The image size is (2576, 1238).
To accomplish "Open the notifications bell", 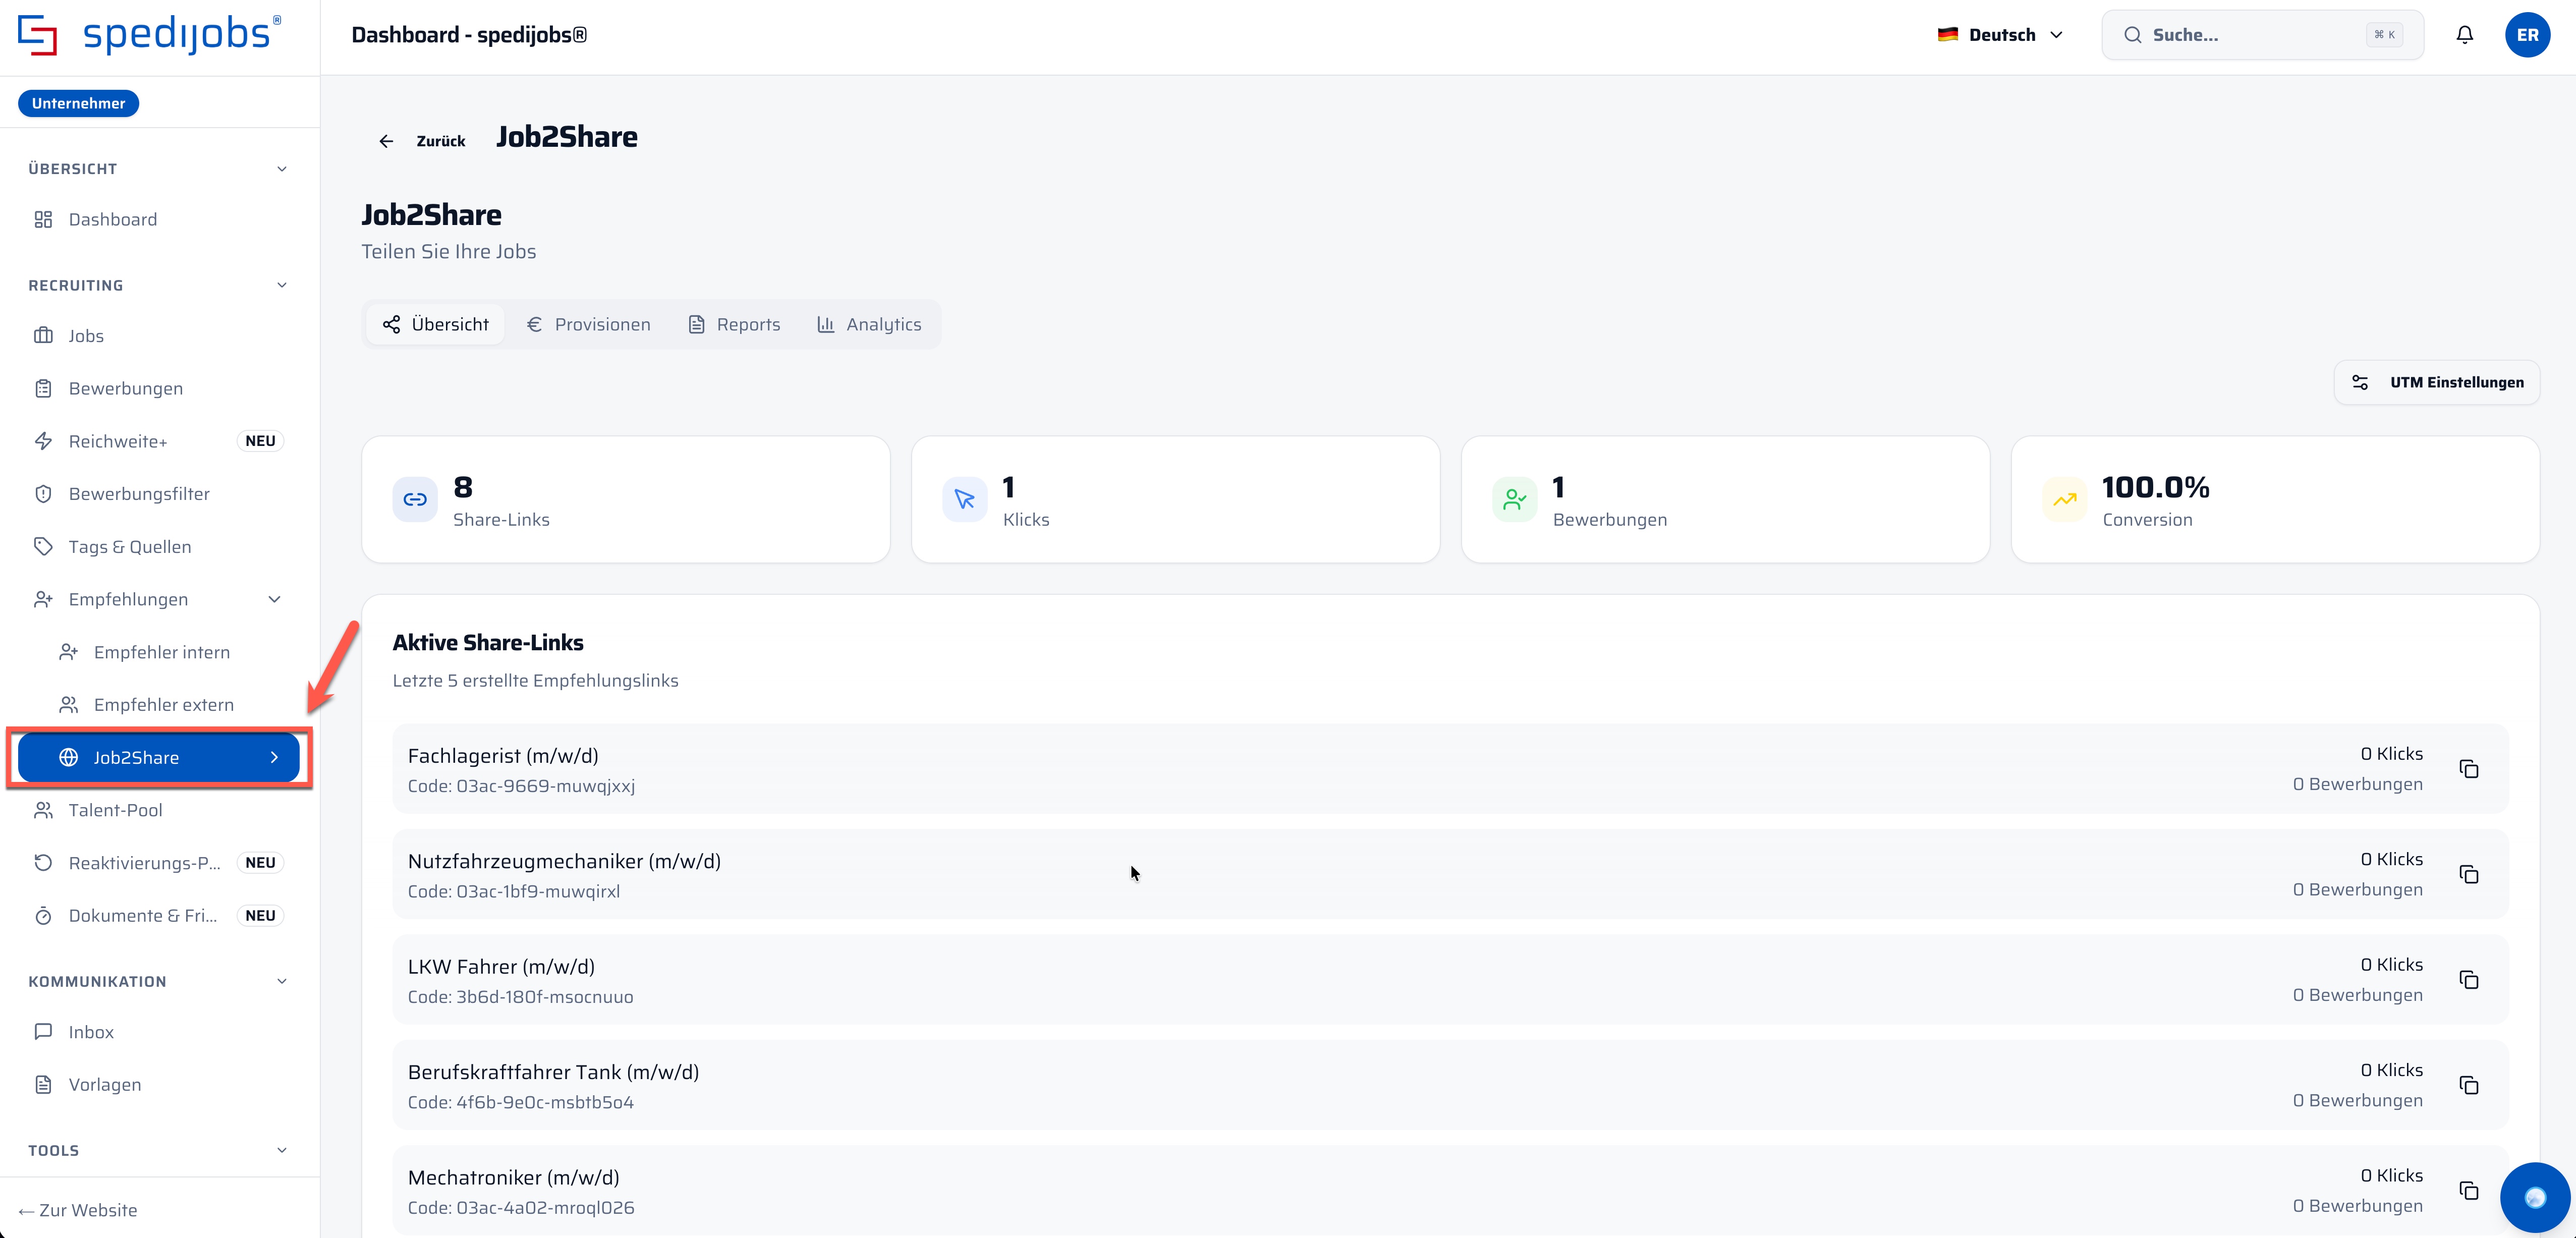I will 2465,35.
